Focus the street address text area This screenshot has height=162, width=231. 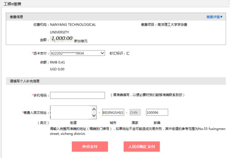click(x=71, y=113)
